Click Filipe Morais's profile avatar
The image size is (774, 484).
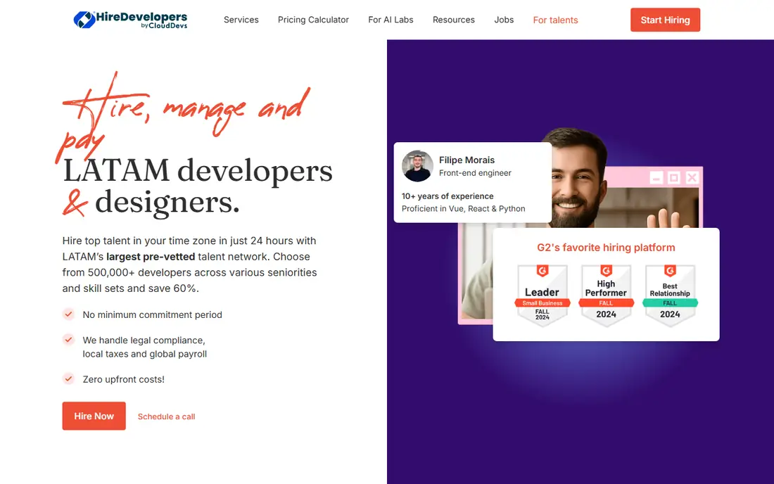[x=417, y=166]
